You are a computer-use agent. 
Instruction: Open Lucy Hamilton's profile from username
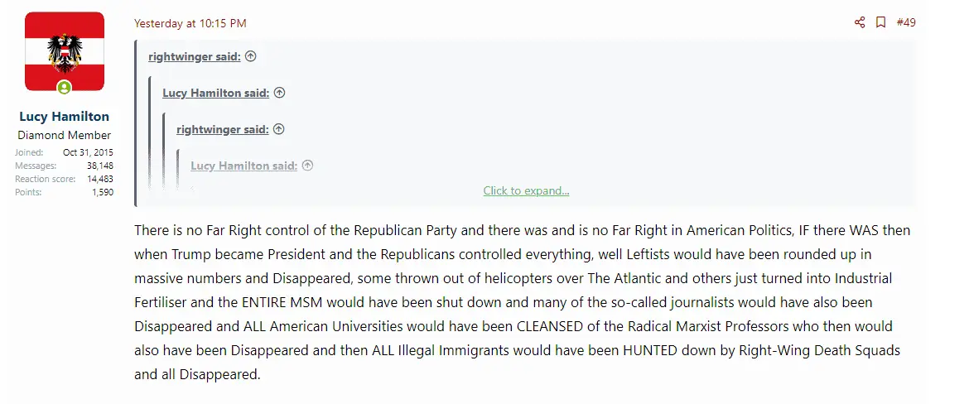point(64,117)
